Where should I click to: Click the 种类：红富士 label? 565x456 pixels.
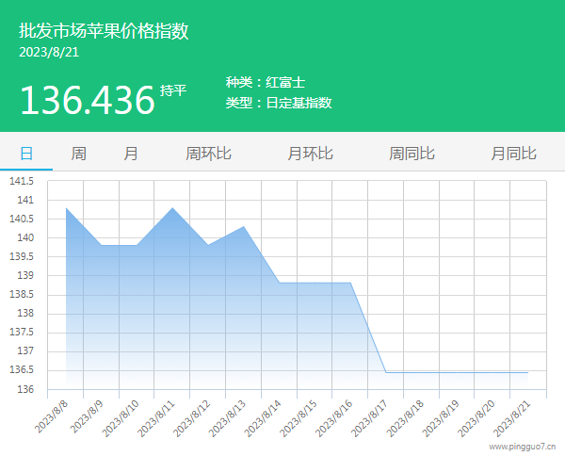point(265,83)
